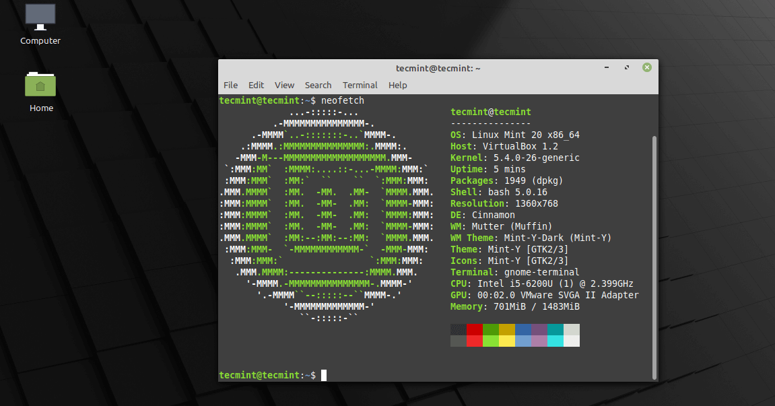
Task: Click the green tecmint@tecmint neofetch header
Action: (491, 112)
